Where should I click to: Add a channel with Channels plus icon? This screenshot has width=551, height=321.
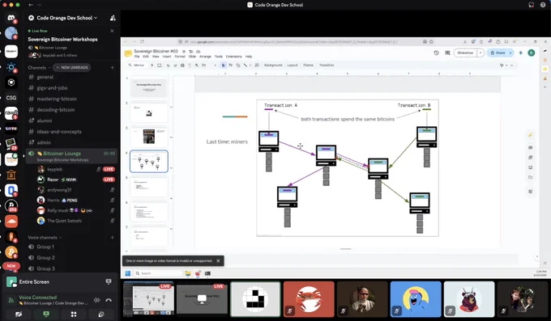click(113, 67)
